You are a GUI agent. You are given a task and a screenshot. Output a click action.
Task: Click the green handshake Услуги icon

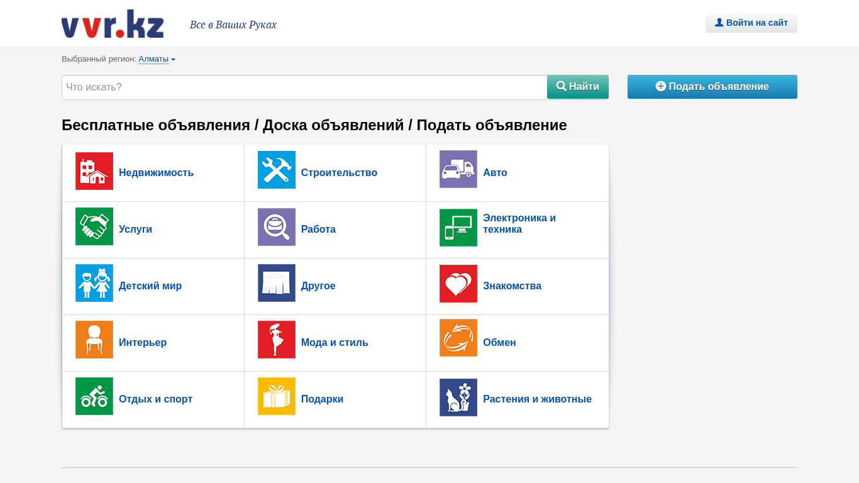click(94, 226)
